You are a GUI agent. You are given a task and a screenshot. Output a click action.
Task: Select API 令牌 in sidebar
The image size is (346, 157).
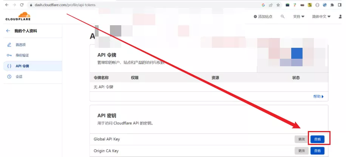32,66
